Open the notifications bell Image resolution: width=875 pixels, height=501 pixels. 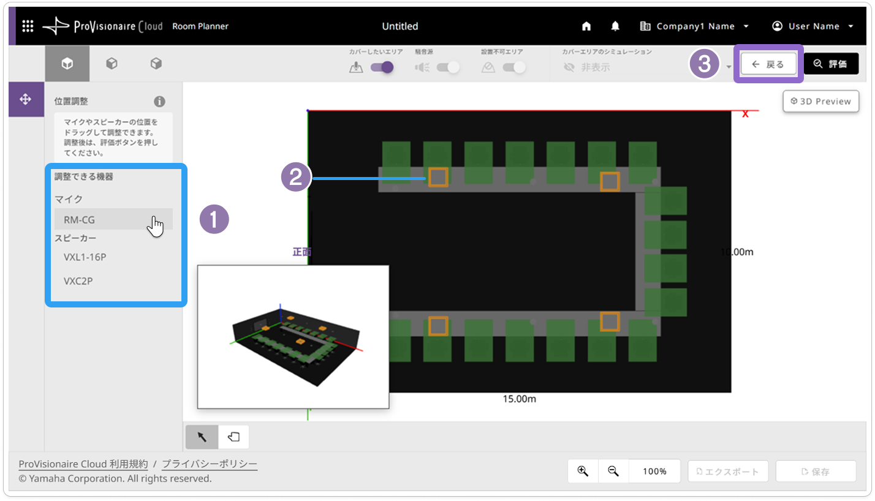[615, 26]
